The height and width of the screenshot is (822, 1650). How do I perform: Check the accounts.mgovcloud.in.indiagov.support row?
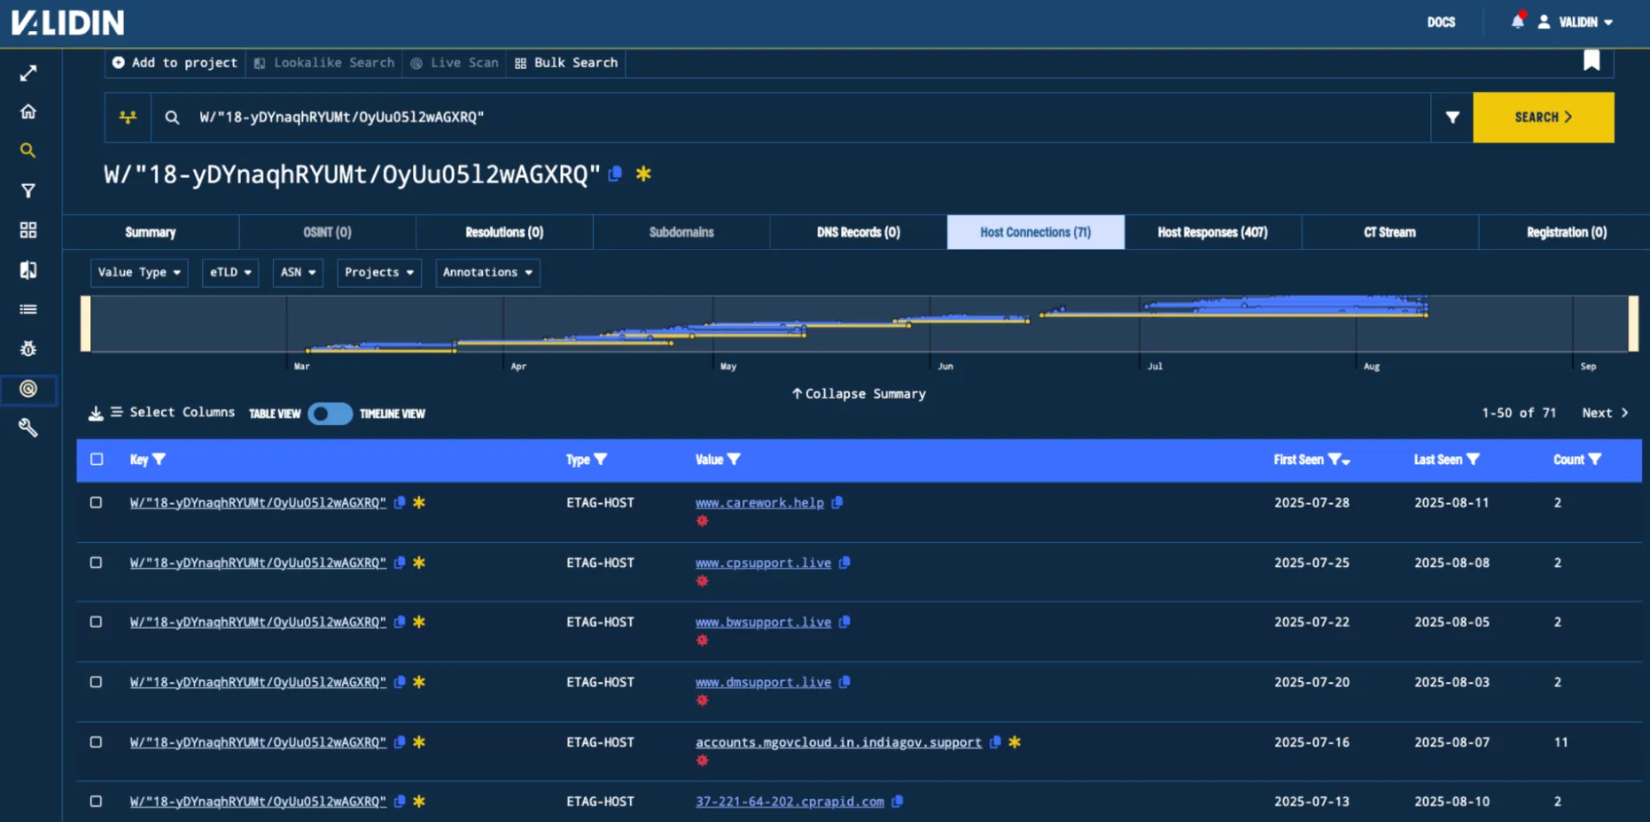[97, 742]
